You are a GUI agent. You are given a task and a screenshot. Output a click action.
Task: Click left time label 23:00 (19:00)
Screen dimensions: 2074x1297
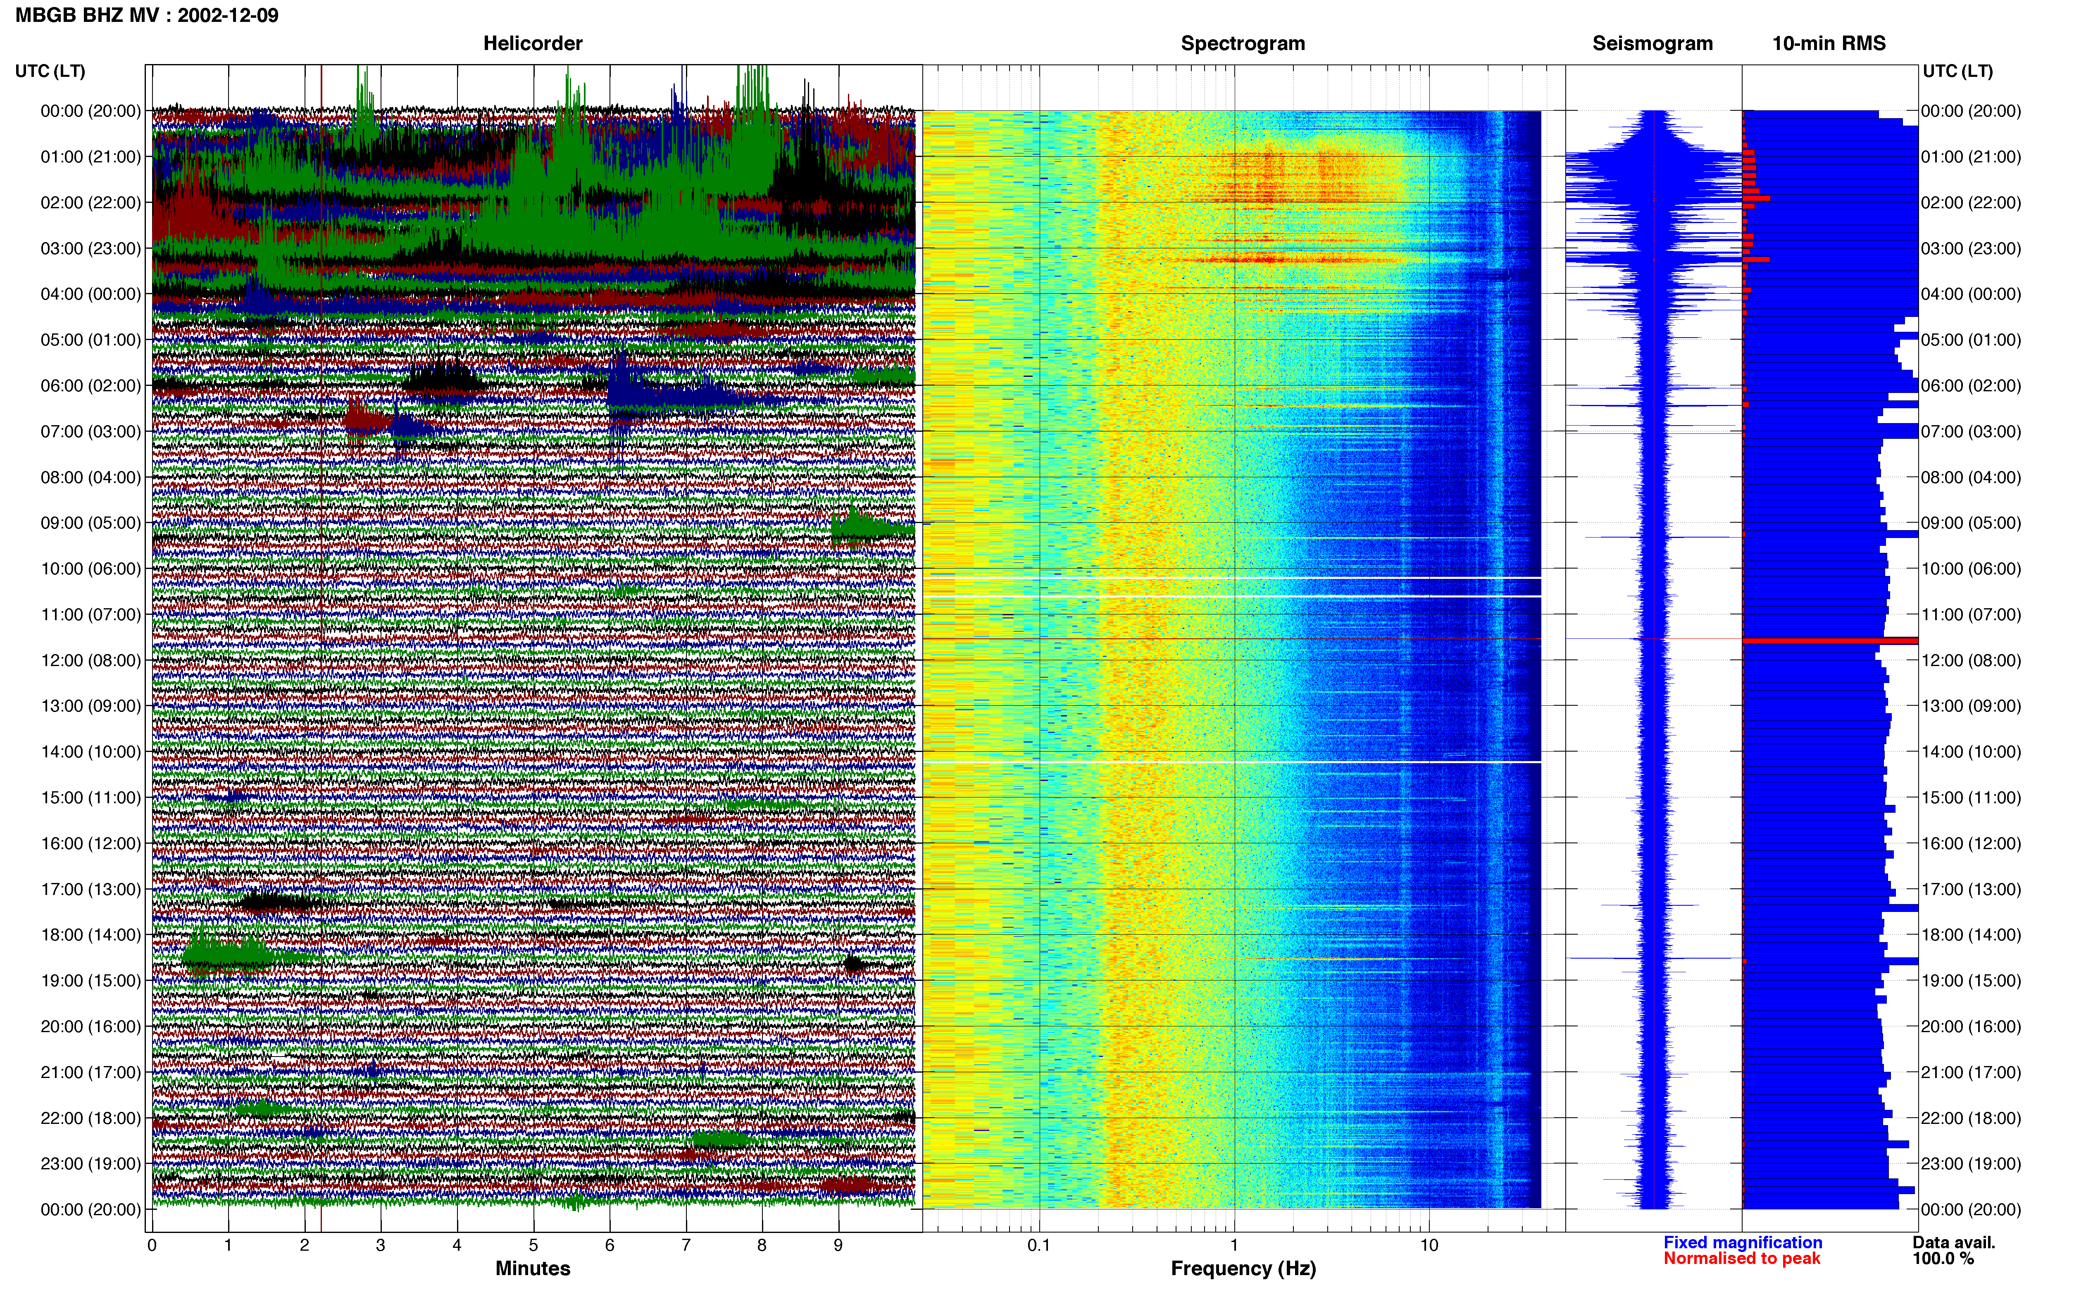point(91,1164)
